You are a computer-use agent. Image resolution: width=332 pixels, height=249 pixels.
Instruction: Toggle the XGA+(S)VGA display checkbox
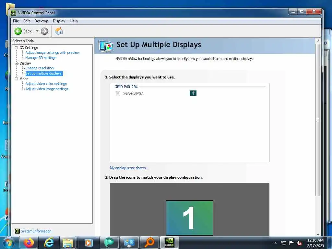(118, 93)
